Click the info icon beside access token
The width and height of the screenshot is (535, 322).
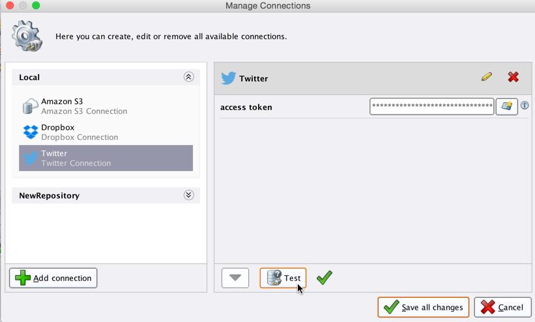click(525, 105)
